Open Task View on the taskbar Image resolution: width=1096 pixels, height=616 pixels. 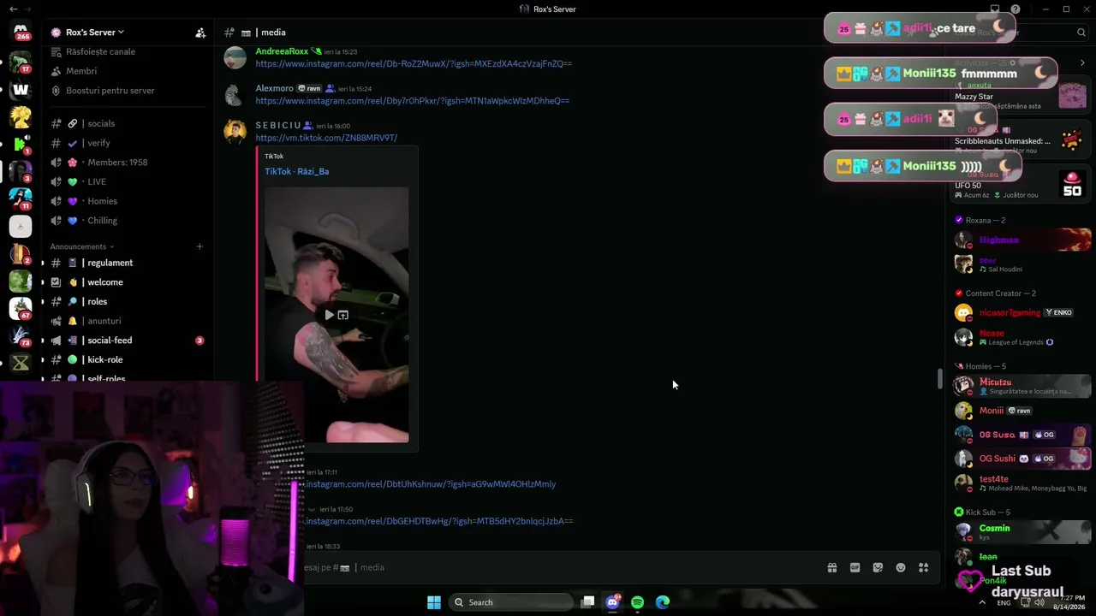pyautogui.click(x=587, y=602)
